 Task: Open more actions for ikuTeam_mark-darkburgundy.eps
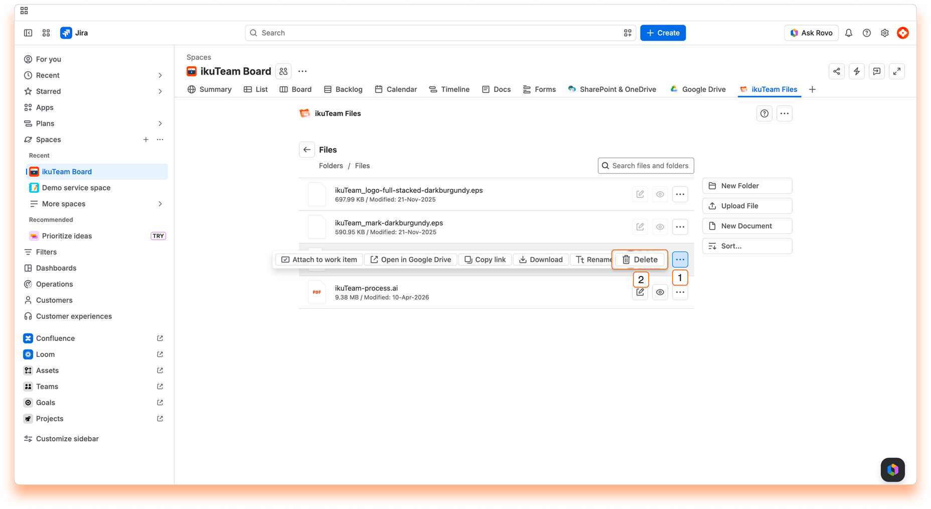tap(680, 227)
